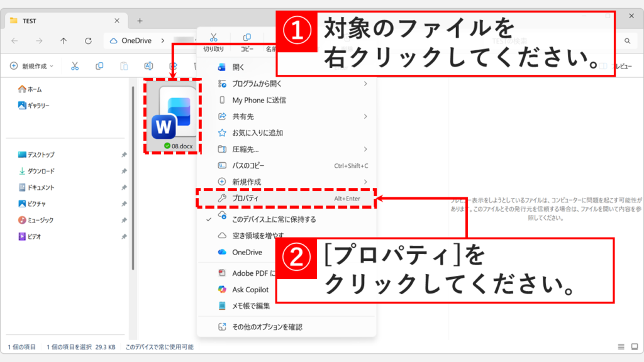Toggle このデバイス上に常に保持する checked option
The height and width of the screenshot is (362, 644).
point(274,219)
